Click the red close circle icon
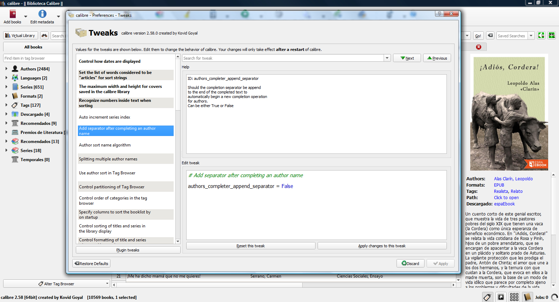Image resolution: width=559 pixels, height=302 pixels. click(479, 47)
